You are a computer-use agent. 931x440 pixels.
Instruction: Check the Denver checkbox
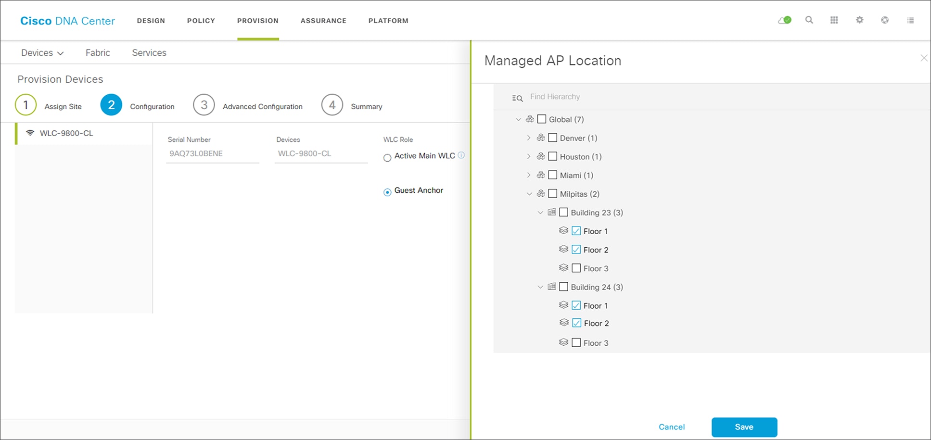553,138
